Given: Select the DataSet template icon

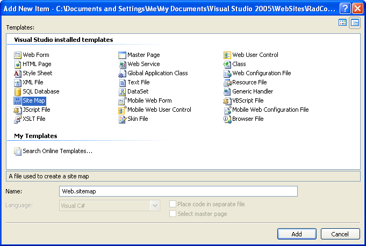Looking at the screenshot, I should pyautogui.click(x=123, y=91).
